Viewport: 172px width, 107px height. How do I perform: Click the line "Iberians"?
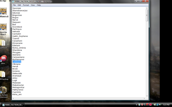pos(16,55)
